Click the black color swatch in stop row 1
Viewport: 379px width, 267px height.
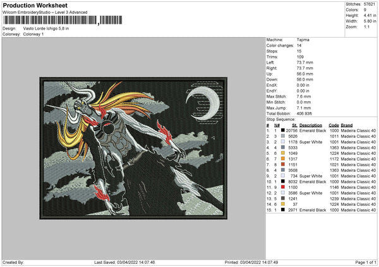283,130
